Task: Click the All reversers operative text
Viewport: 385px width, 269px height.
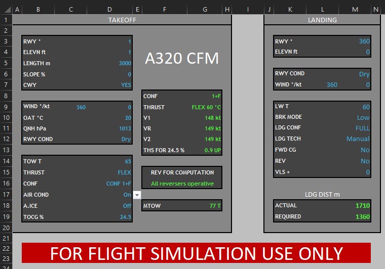Action: (182, 184)
